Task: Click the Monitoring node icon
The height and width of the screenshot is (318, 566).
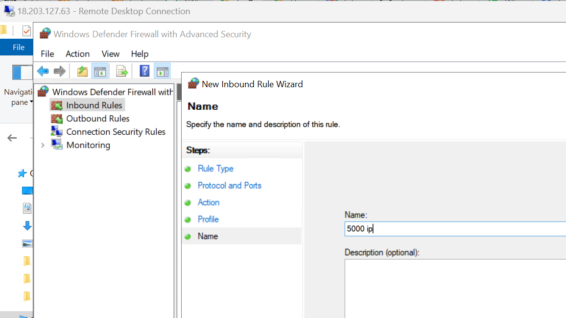Action: pos(57,145)
